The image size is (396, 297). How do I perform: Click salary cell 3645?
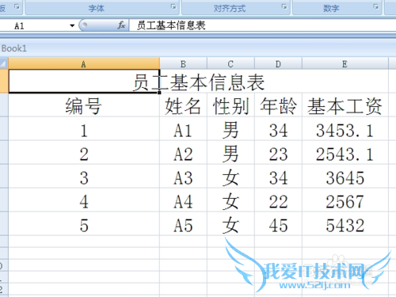tap(345, 177)
